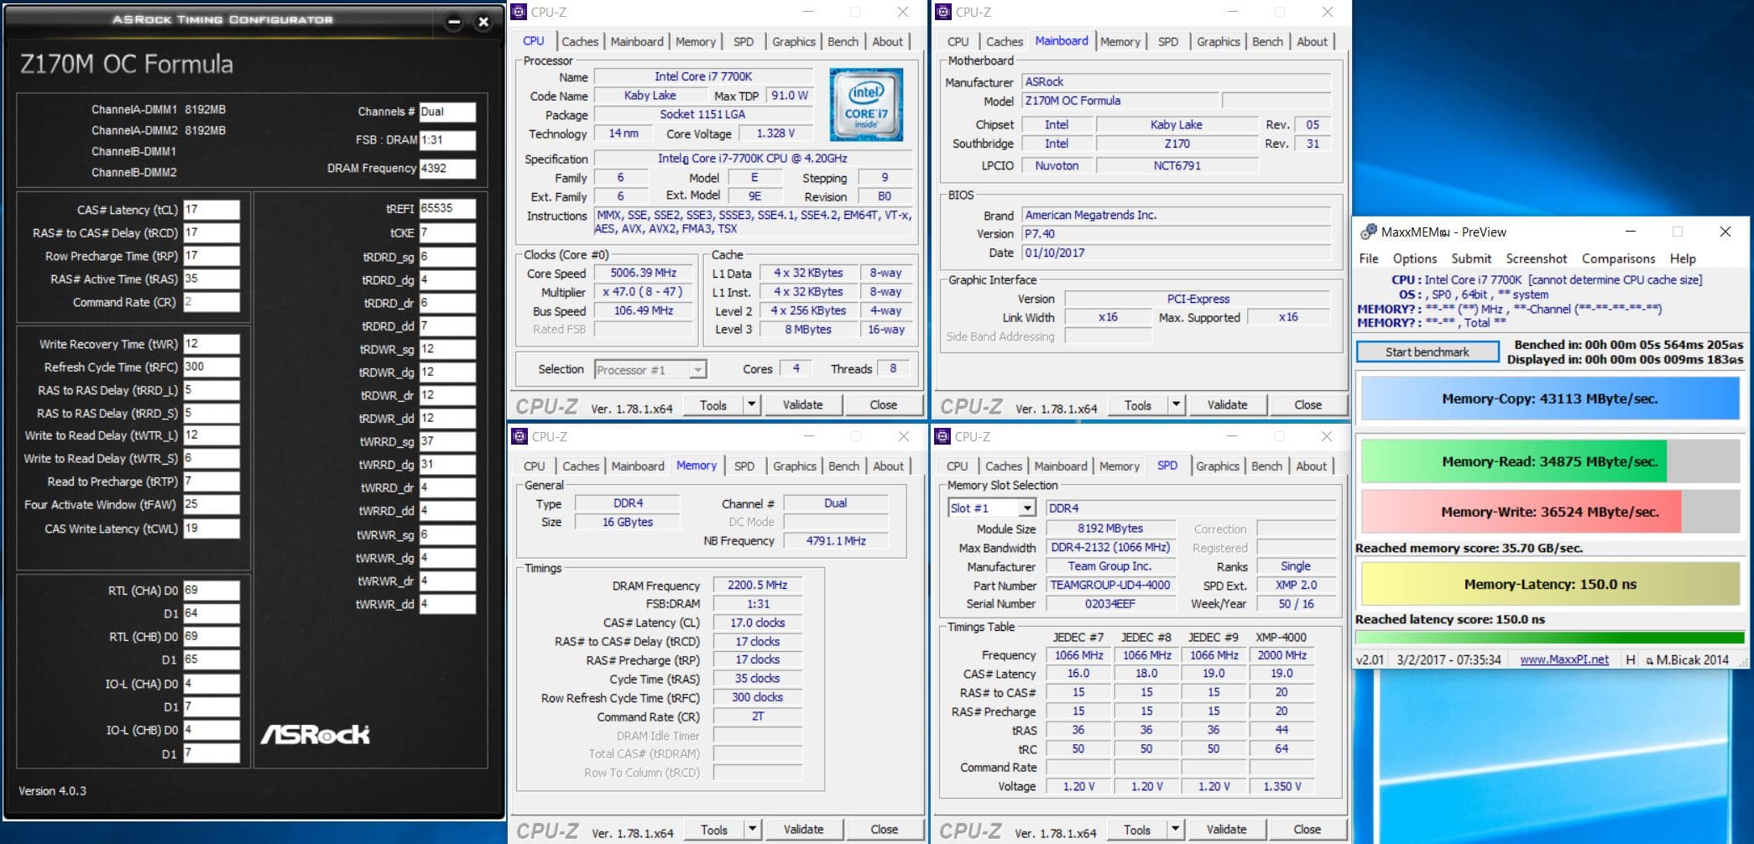This screenshot has width=1754, height=844.
Task: Expand Tools arrow in CPU-Z Memory window
Action: [752, 830]
